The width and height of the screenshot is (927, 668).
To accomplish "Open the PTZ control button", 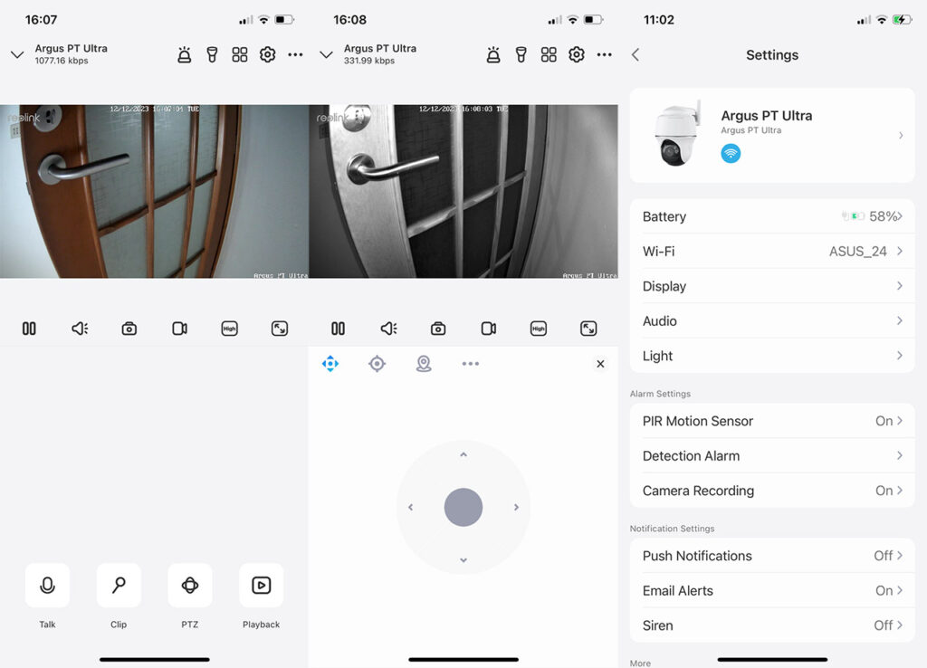I will point(190,586).
